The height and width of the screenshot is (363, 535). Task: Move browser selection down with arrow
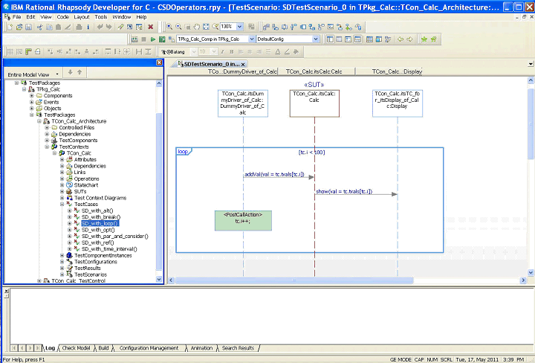pyautogui.click(x=71, y=72)
